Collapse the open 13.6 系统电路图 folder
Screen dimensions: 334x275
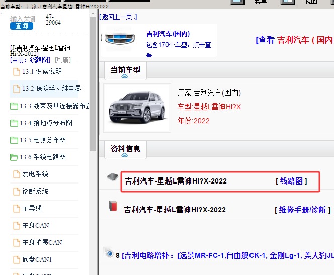click(14, 157)
